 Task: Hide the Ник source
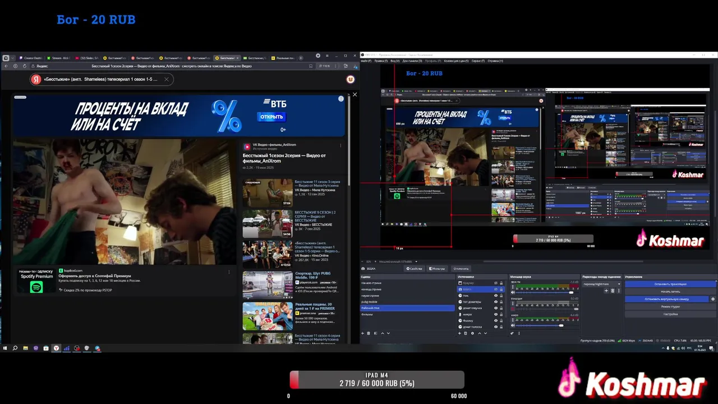pos(496,296)
